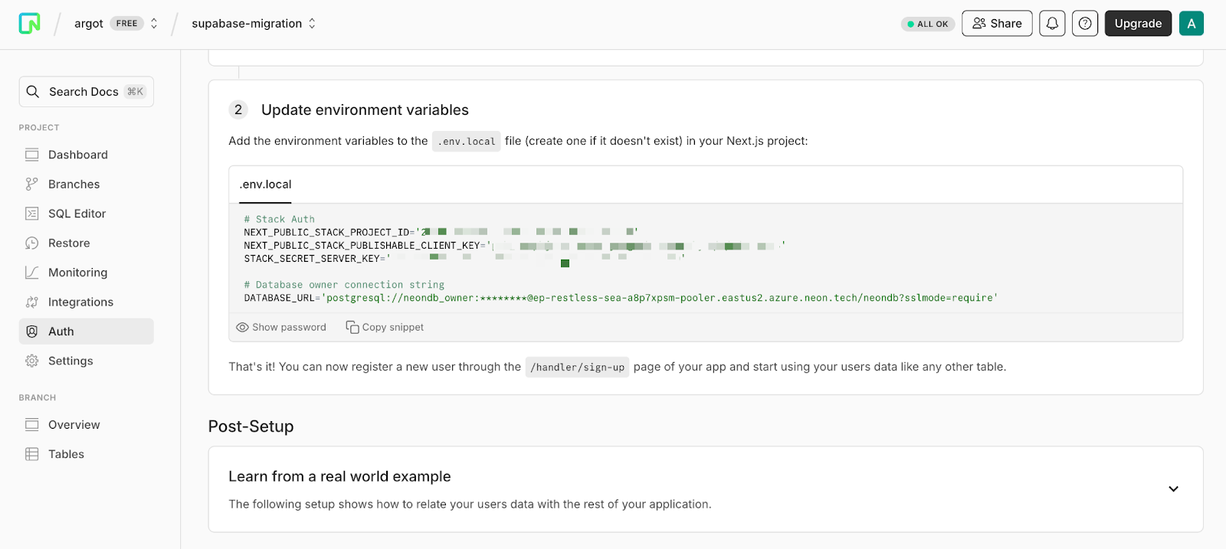
Task: Click the copy icon beside Copy snippet
Action: [352, 327]
